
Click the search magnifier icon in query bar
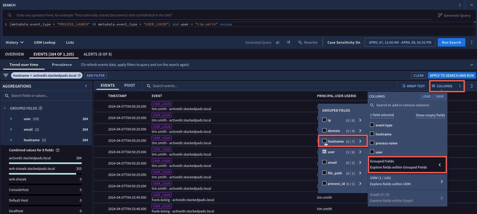pos(10,15)
